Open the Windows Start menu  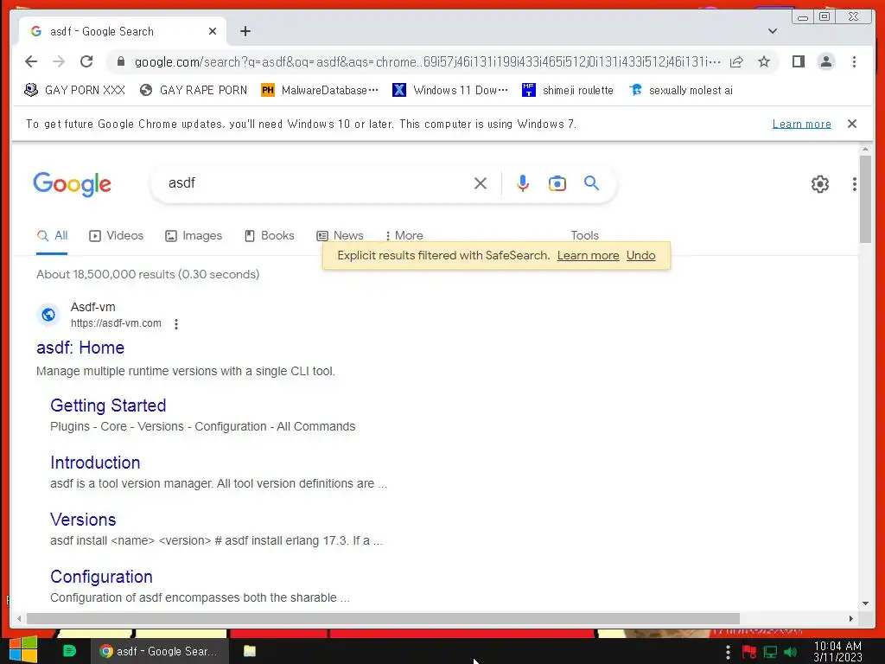tap(23, 649)
